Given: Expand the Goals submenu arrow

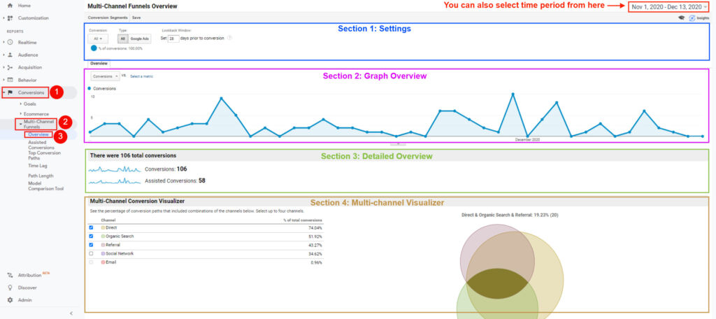Looking at the screenshot, I should [x=20, y=104].
